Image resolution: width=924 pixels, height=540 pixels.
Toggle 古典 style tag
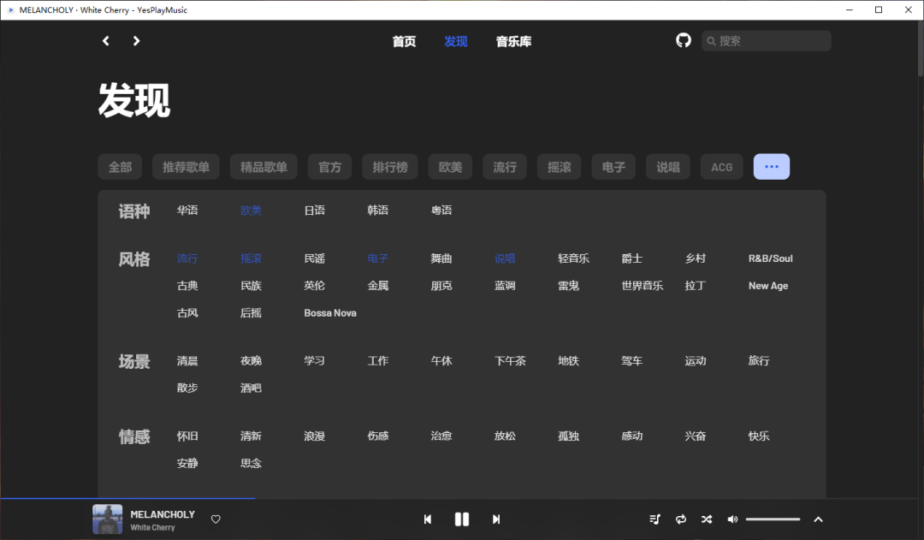(187, 285)
